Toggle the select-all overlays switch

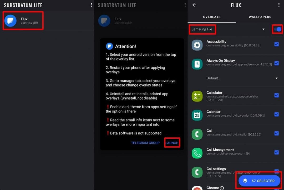pyautogui.click(x=278, y=29)
